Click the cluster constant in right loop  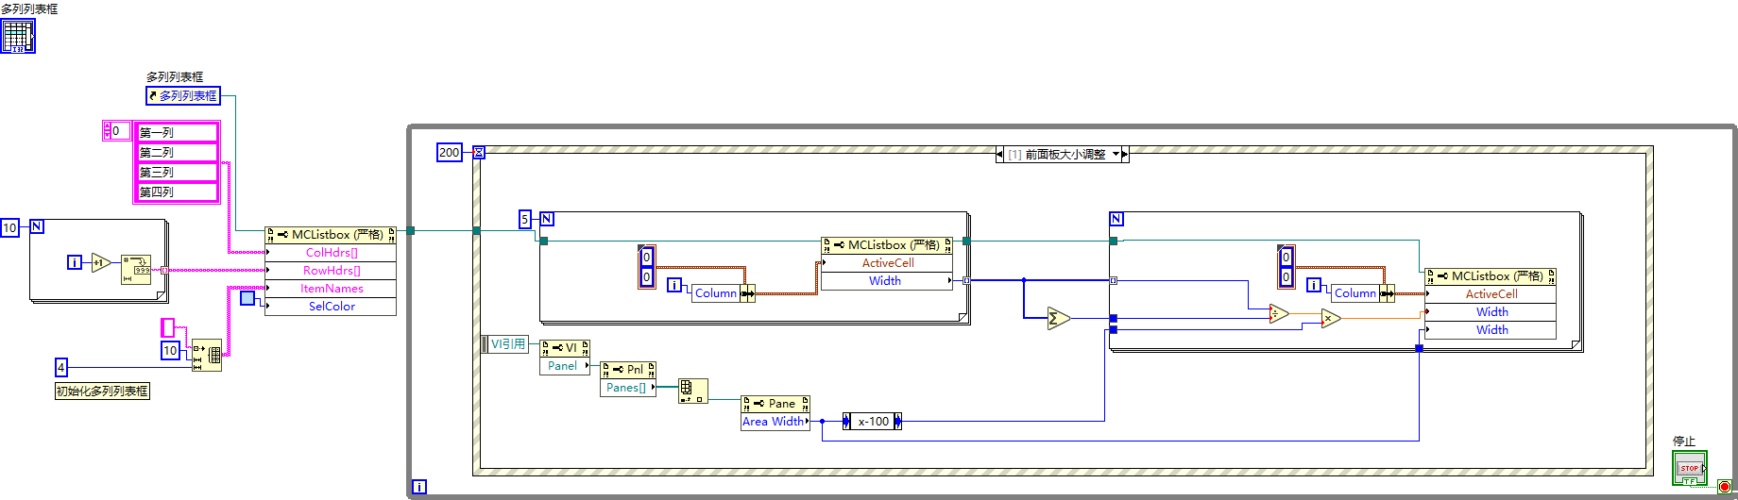pyautogui.click(x=1286, y=266)
